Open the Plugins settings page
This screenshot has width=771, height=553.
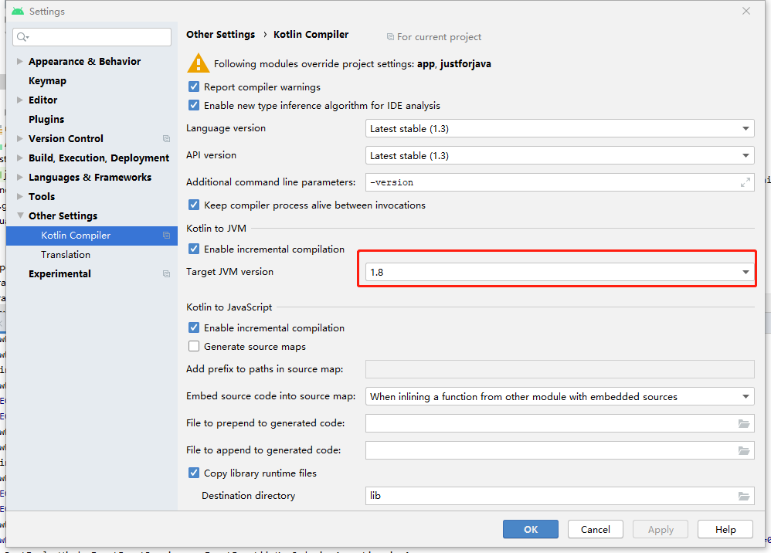coord(46,120)
